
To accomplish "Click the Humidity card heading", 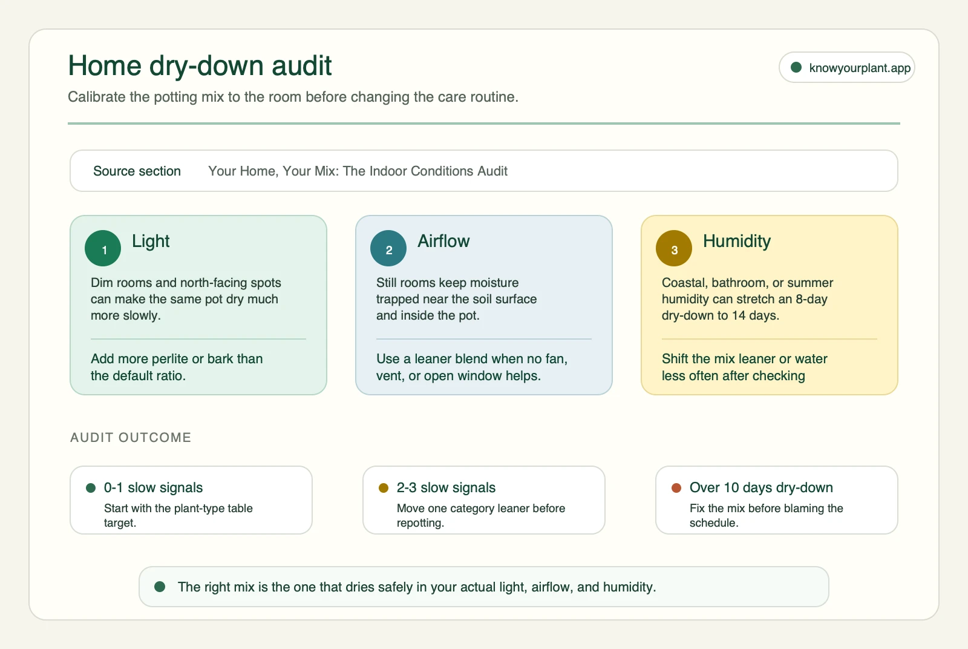I will (x=737, y=241).
